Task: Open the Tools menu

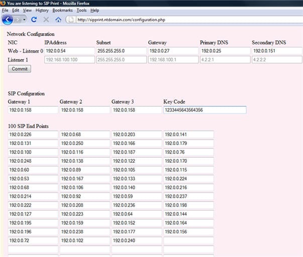Action: coord(81,10)
